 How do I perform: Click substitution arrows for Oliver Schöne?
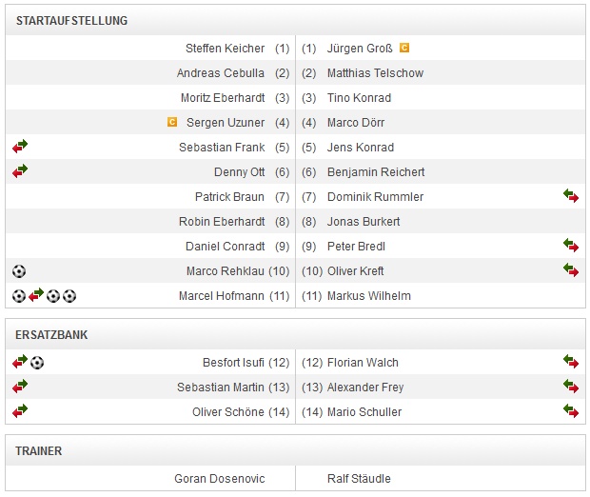point(20,411)
